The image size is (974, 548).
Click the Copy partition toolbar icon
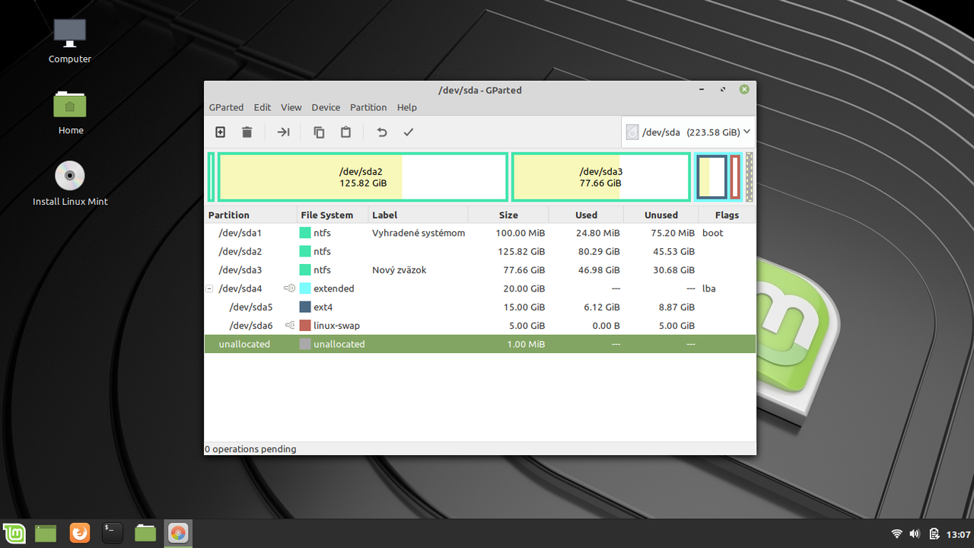[319, 132]
